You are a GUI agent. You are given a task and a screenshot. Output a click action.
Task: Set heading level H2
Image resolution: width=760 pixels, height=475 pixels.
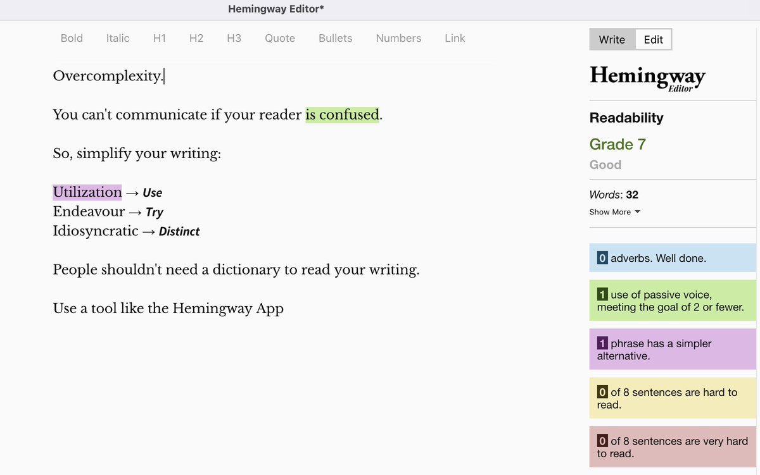[x=196, y=38]
